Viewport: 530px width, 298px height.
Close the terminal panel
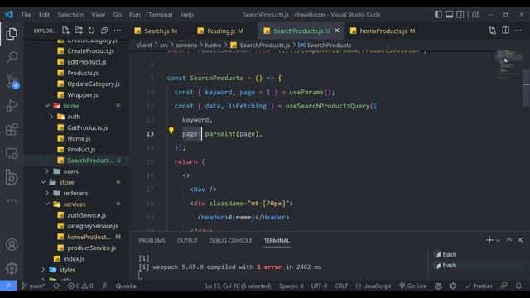click(520, 240)
